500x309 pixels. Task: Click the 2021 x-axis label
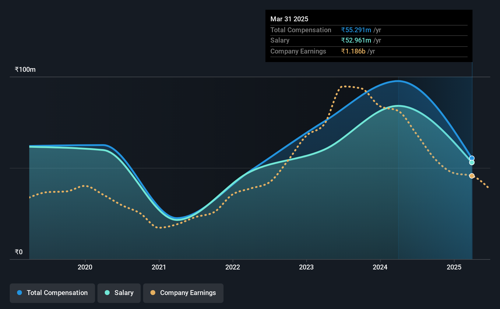click(159, 267)
